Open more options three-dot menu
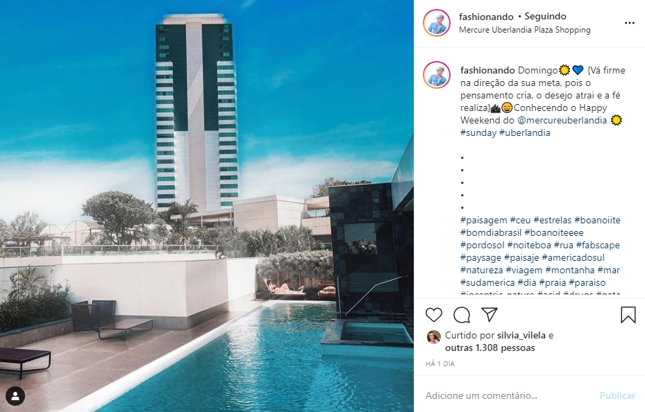Viewport: 645px width, 412px height. (629, 23)
